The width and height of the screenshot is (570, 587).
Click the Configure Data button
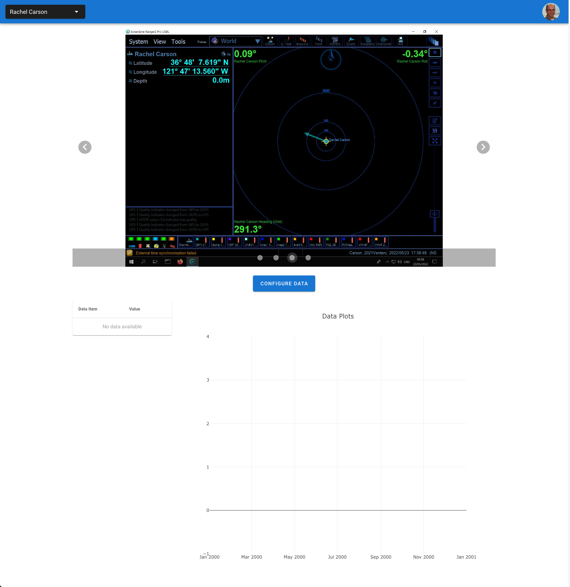tap(284, 283)
